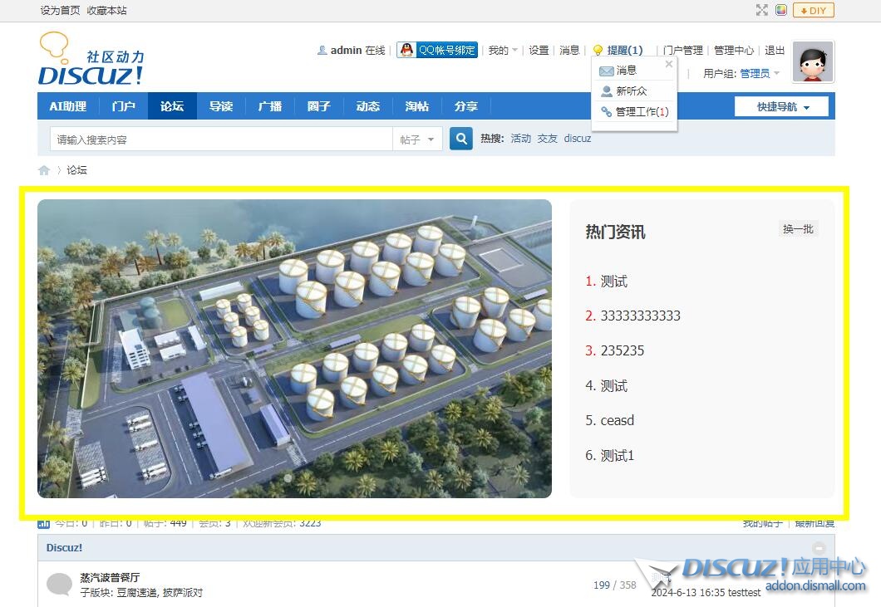881x607 pixels.
Task: Click the search magnifier button
Action: coord(460,138)
